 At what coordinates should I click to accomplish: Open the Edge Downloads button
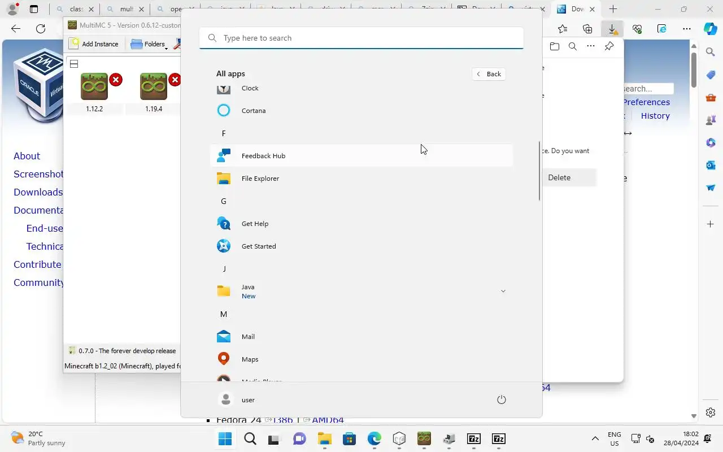click(x=612, y=29)
